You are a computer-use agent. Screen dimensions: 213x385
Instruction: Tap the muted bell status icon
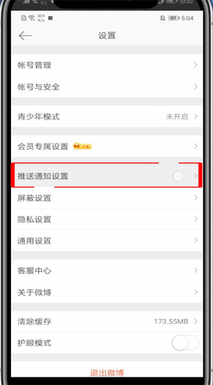[x=162, y=18]
